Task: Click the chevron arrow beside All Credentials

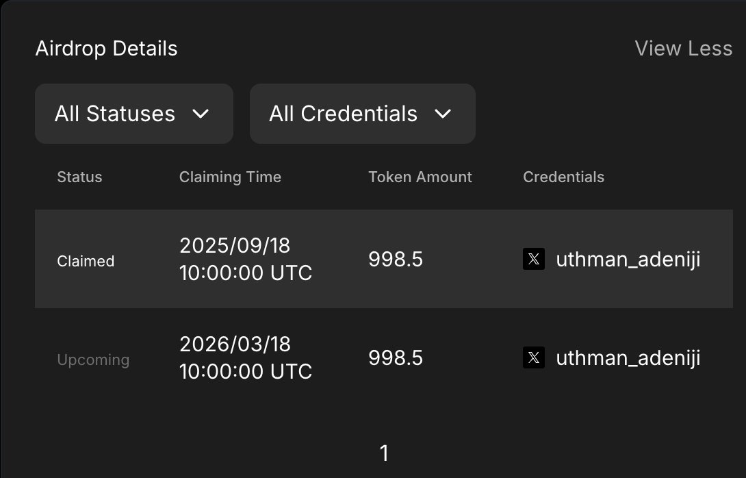Action: (x=443, y=114)
